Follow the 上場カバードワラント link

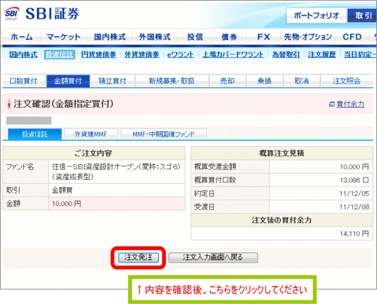(x=233, y=55)
